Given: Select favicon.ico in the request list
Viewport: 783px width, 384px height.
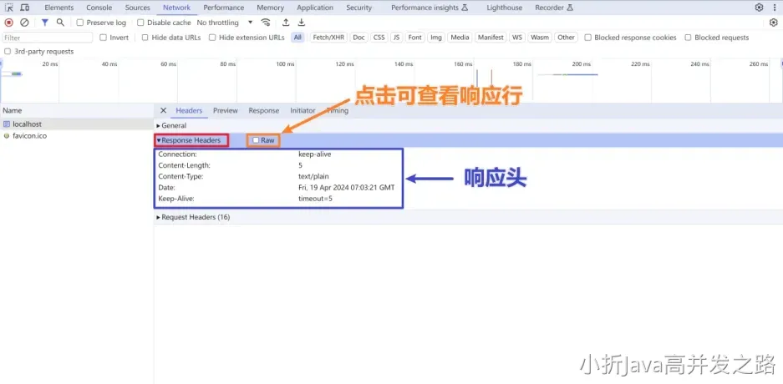Looking at the screenshot, I should click(x=30, y=135).
